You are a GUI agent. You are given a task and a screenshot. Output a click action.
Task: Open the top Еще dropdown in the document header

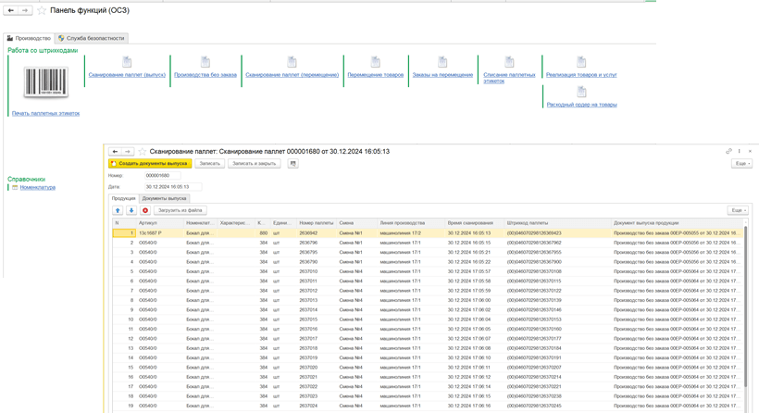point(740,163)
